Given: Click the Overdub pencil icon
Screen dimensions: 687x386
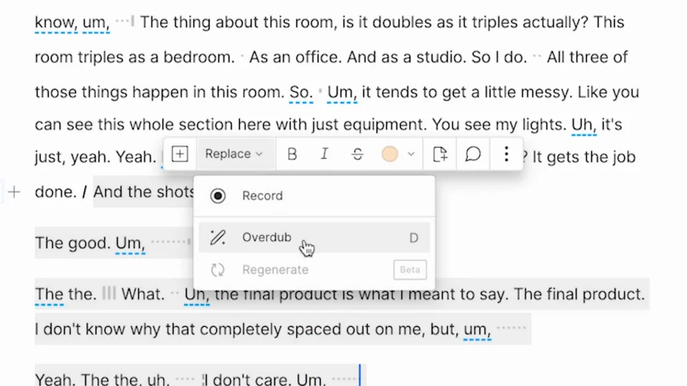Looking at the screenshot, I should (218, 237).
